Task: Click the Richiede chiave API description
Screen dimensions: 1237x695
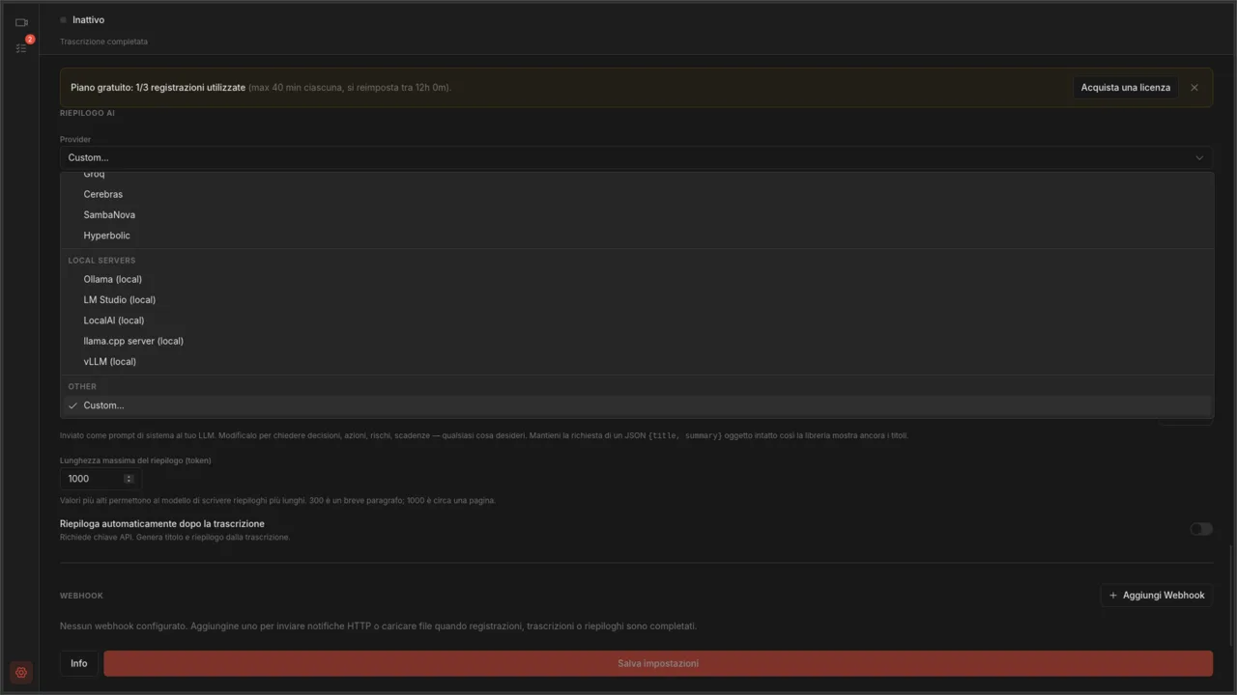Action: point(175,537)
